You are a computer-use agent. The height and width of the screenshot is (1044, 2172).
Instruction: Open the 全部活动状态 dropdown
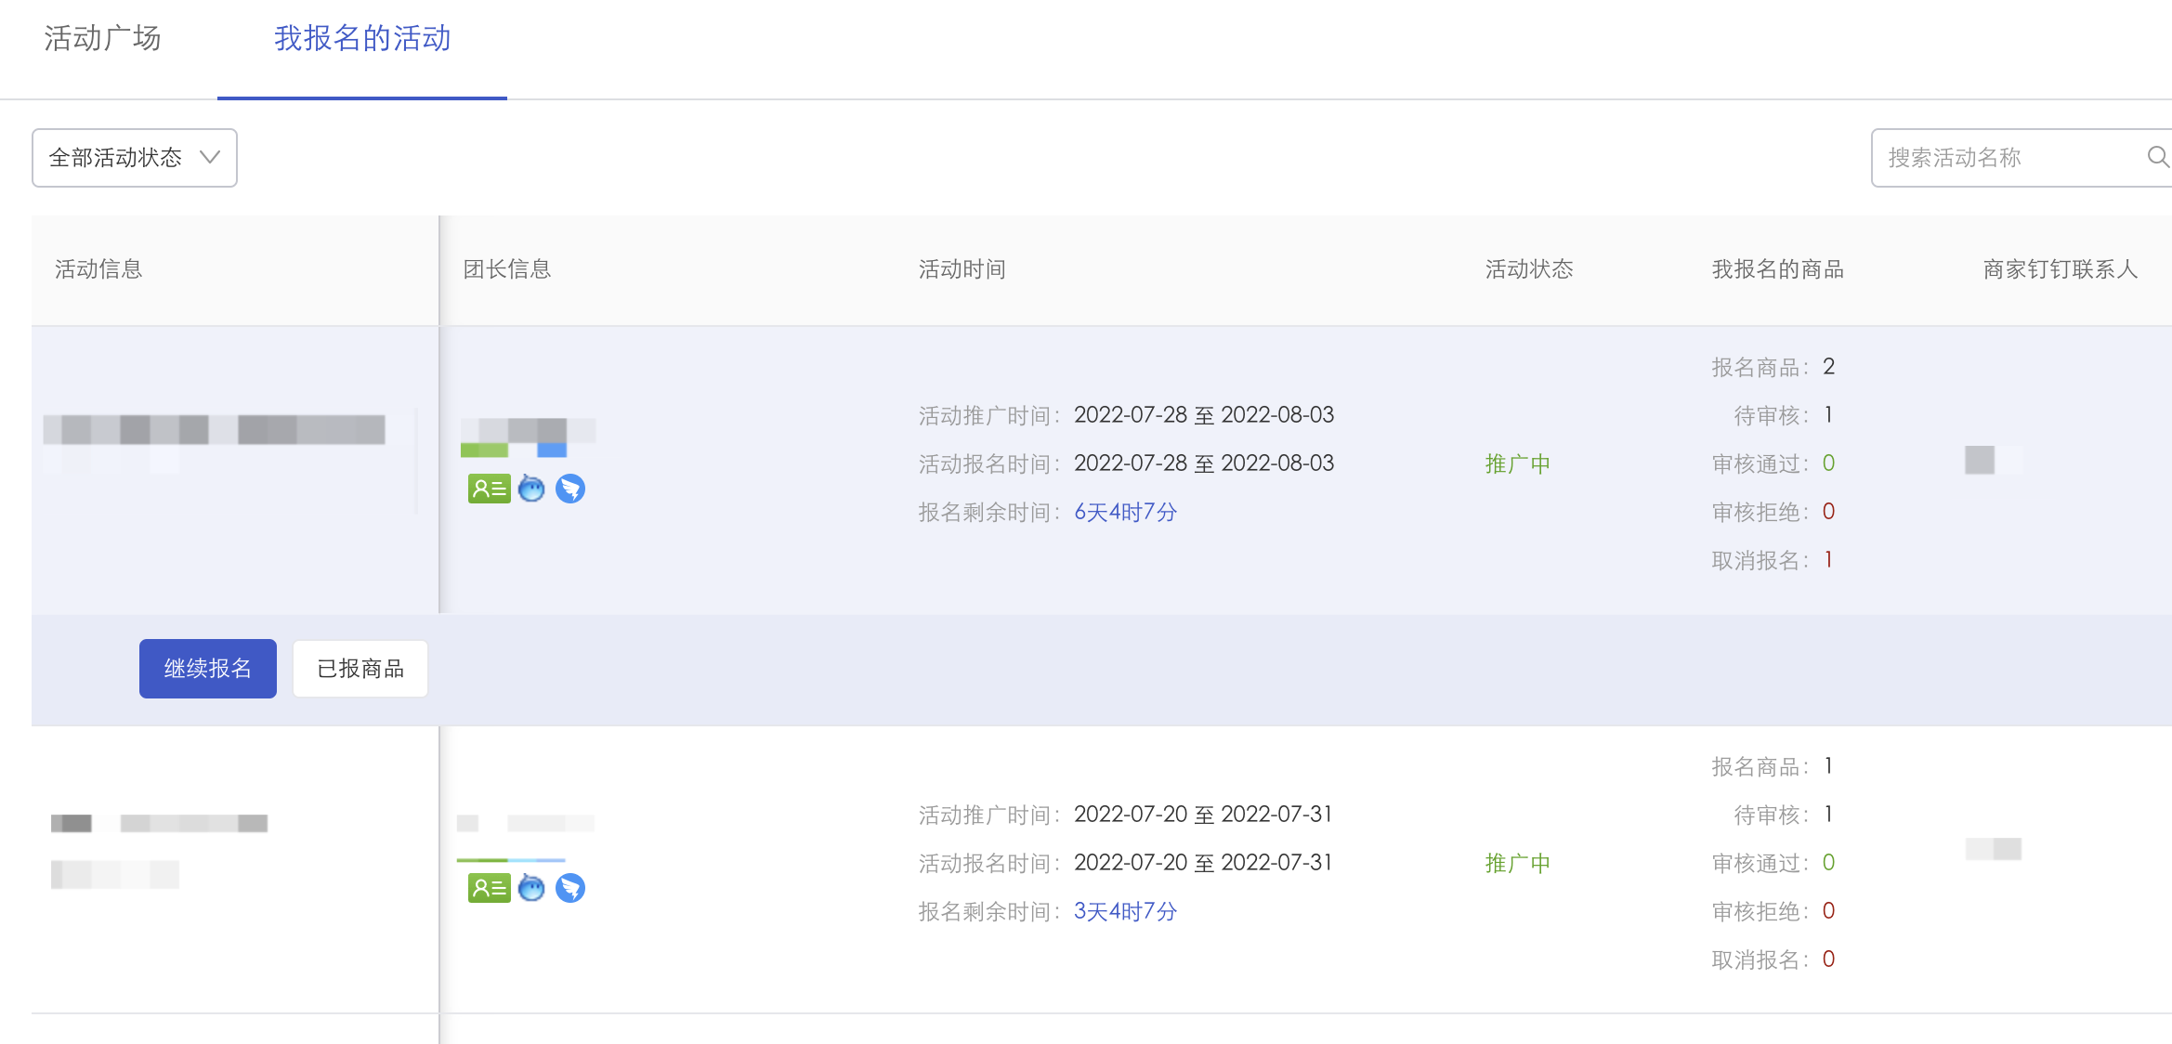(x=135, y=158)
